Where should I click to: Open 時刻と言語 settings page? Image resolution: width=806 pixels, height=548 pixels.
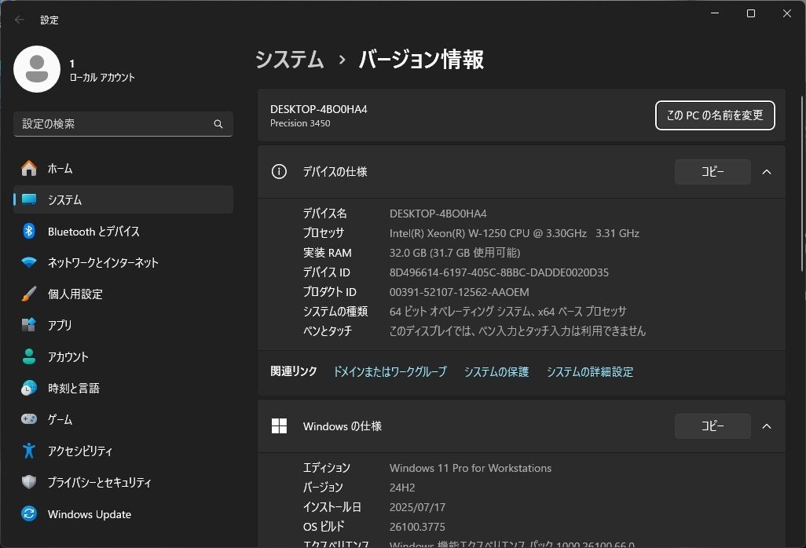click(x=123, y=388)
